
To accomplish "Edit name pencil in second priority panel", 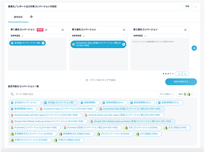I will [84, 36].
